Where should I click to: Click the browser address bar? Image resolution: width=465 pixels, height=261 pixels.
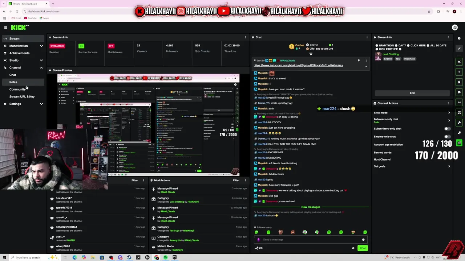(225, 11)
